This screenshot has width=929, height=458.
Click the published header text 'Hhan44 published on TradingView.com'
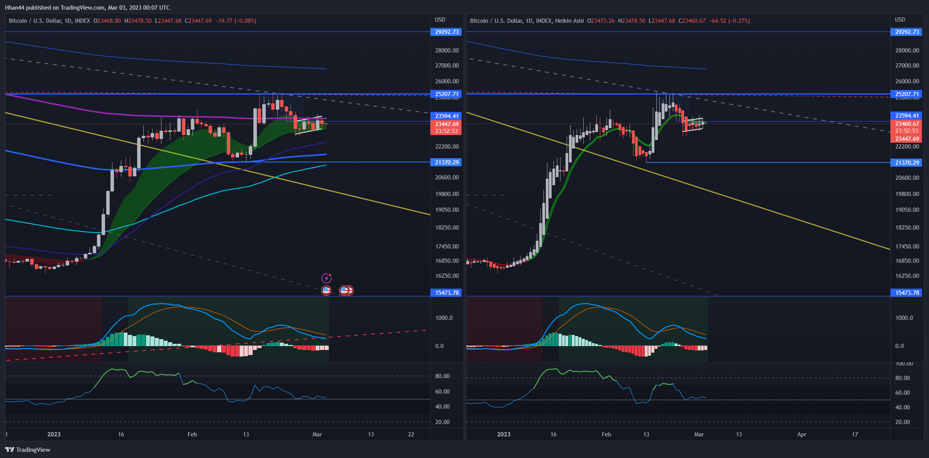pos(55,7)
